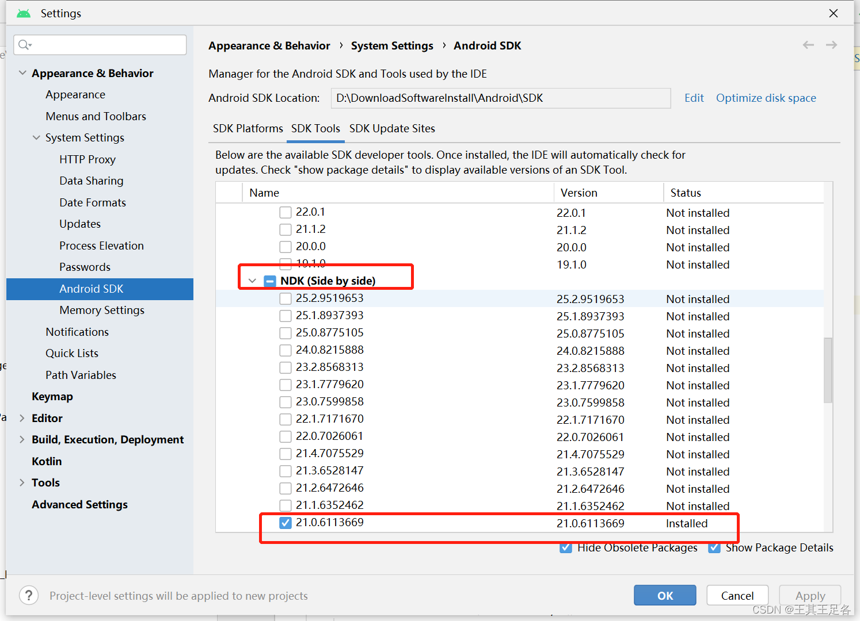
Task: Open Advanced Settings page
Action: click(x=79, y=504)
